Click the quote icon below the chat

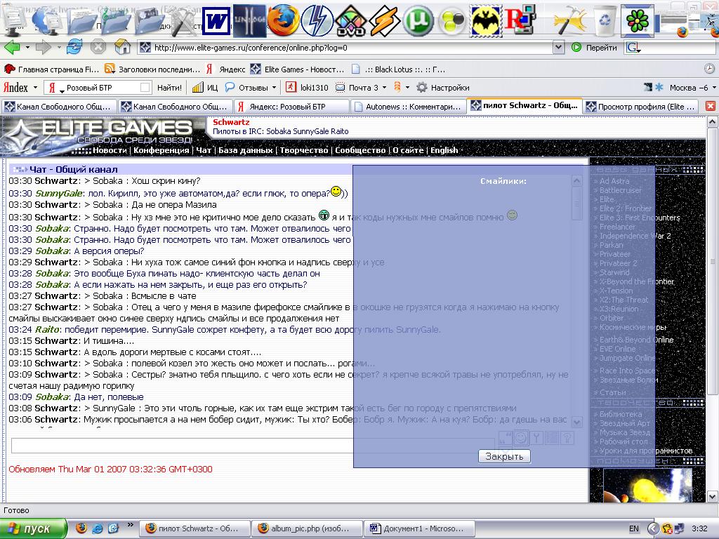pyautogui.click(x=506, y=438)
